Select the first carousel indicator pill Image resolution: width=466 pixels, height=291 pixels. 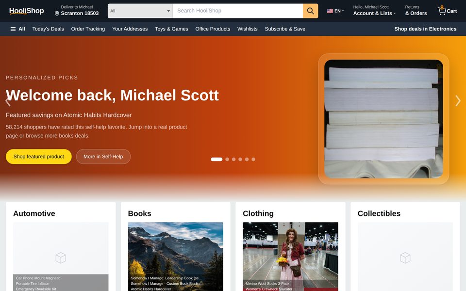pyautogui.click(x=216, y=159)
